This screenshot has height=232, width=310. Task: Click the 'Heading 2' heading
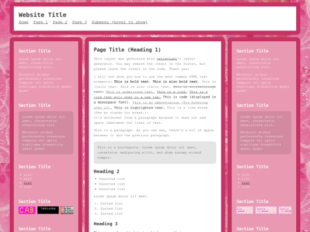pos(106,171)
